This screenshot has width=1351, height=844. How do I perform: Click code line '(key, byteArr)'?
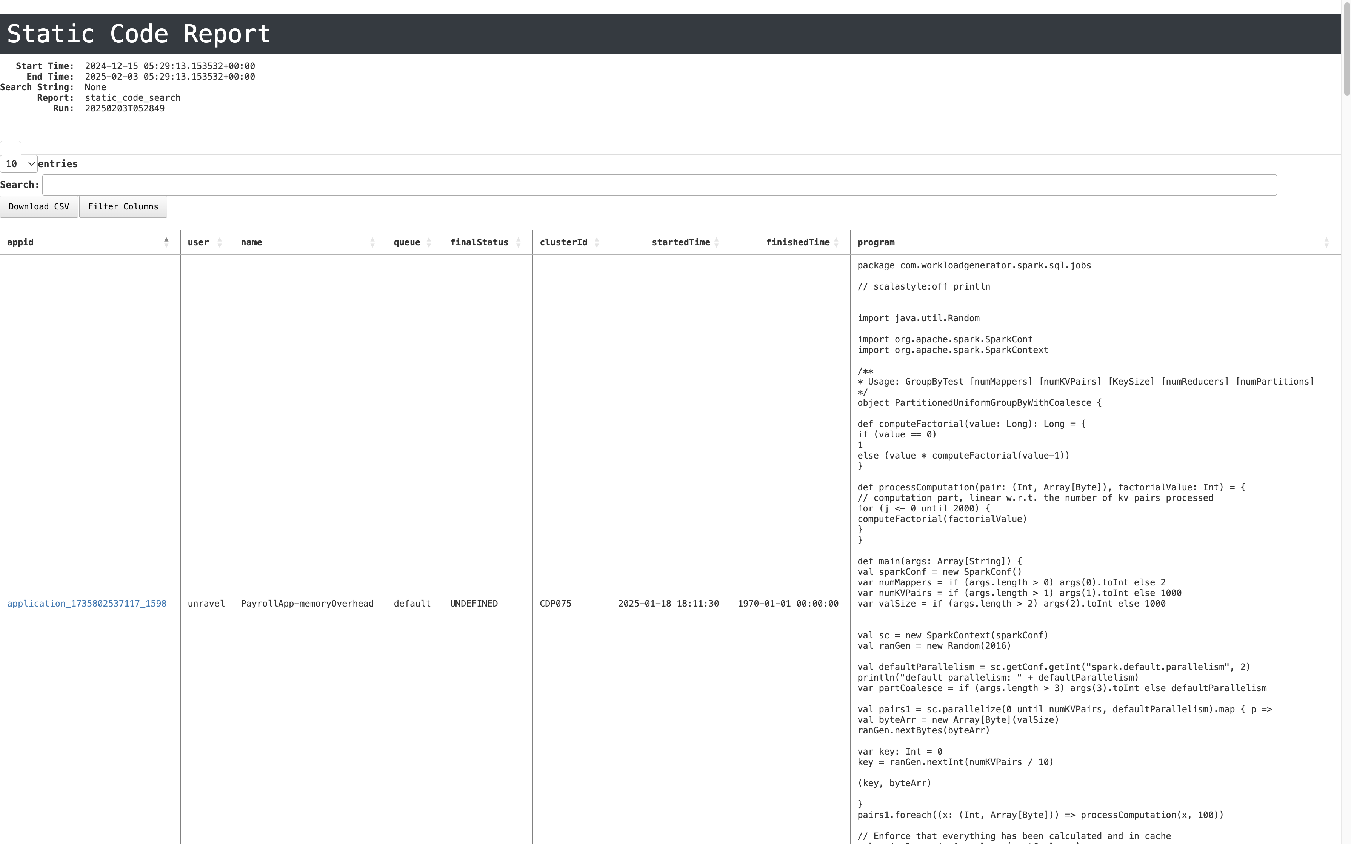coord(894,783)
